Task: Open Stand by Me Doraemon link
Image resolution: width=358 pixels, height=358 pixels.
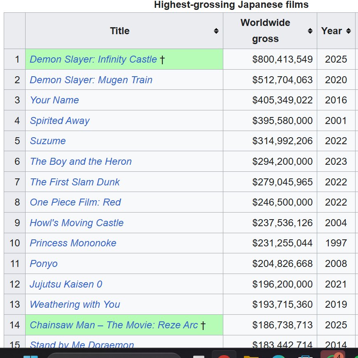Action: coord(82,344)
